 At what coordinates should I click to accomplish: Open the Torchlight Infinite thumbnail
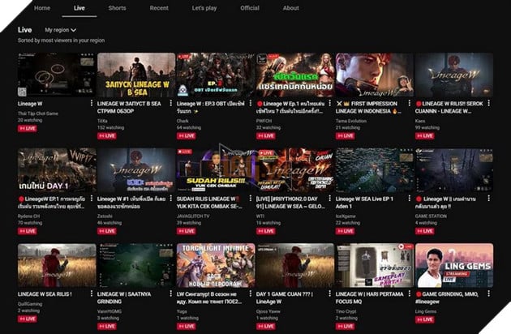[216, 265]
